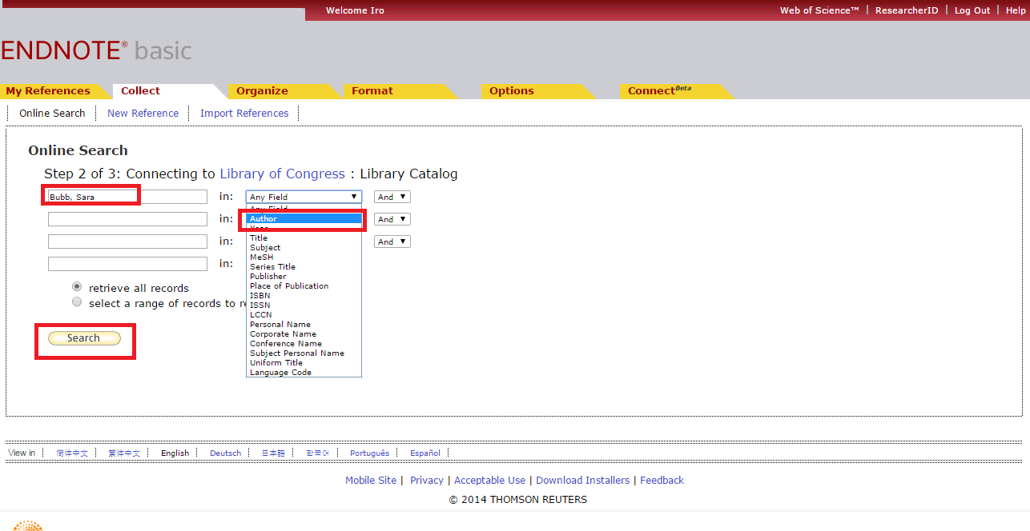Click first search field containing Bubb, Sara
The height and width of the screenshot is (531, 1030).
point(127,197)
